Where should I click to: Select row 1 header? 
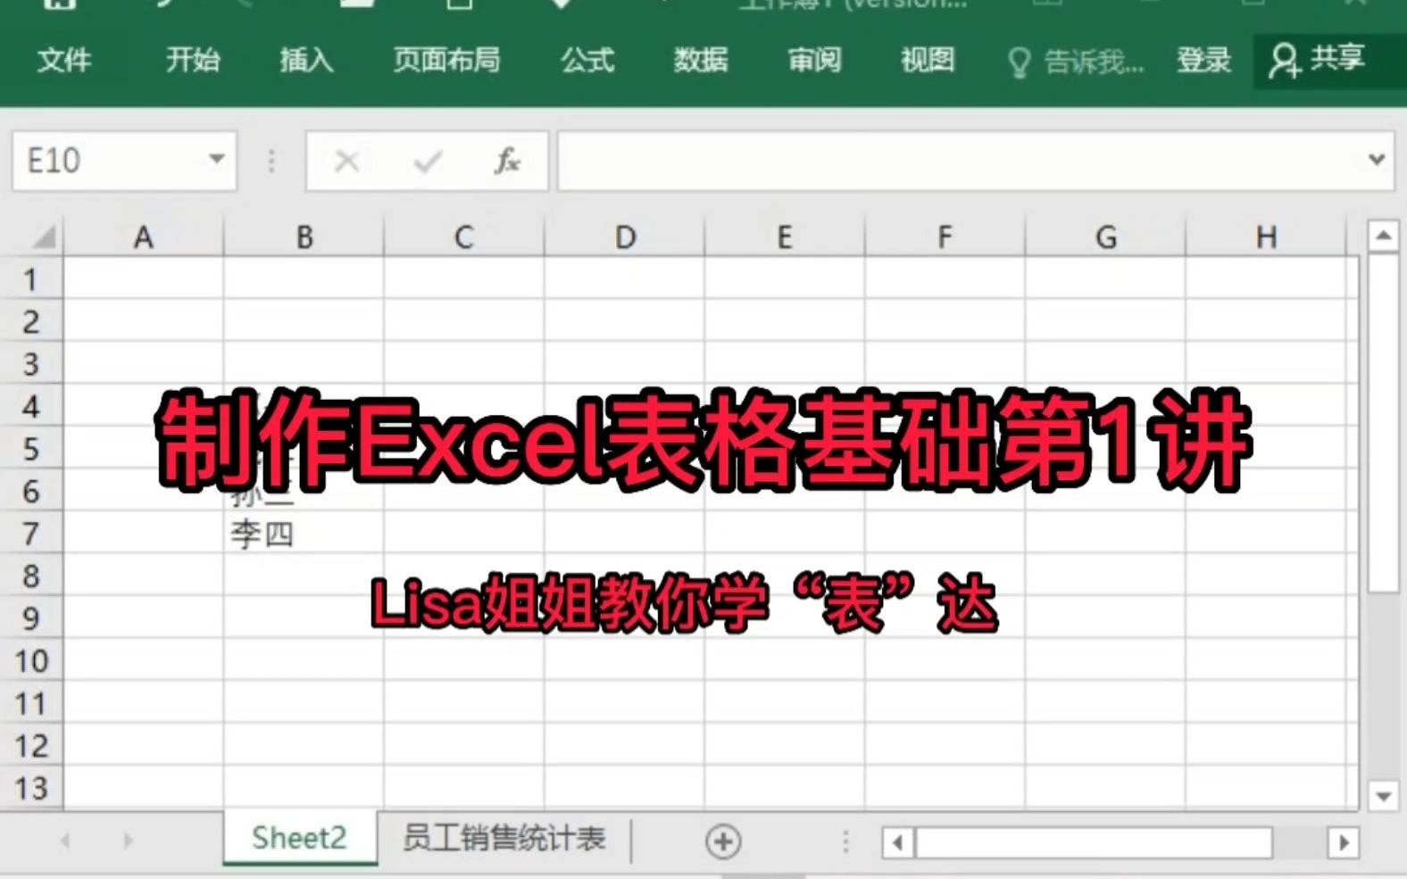[x=31, y=278]
